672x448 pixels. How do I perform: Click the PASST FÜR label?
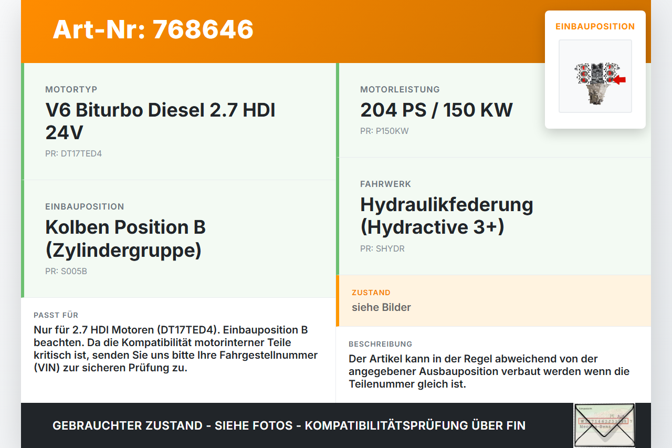click(x=56, y=315)
